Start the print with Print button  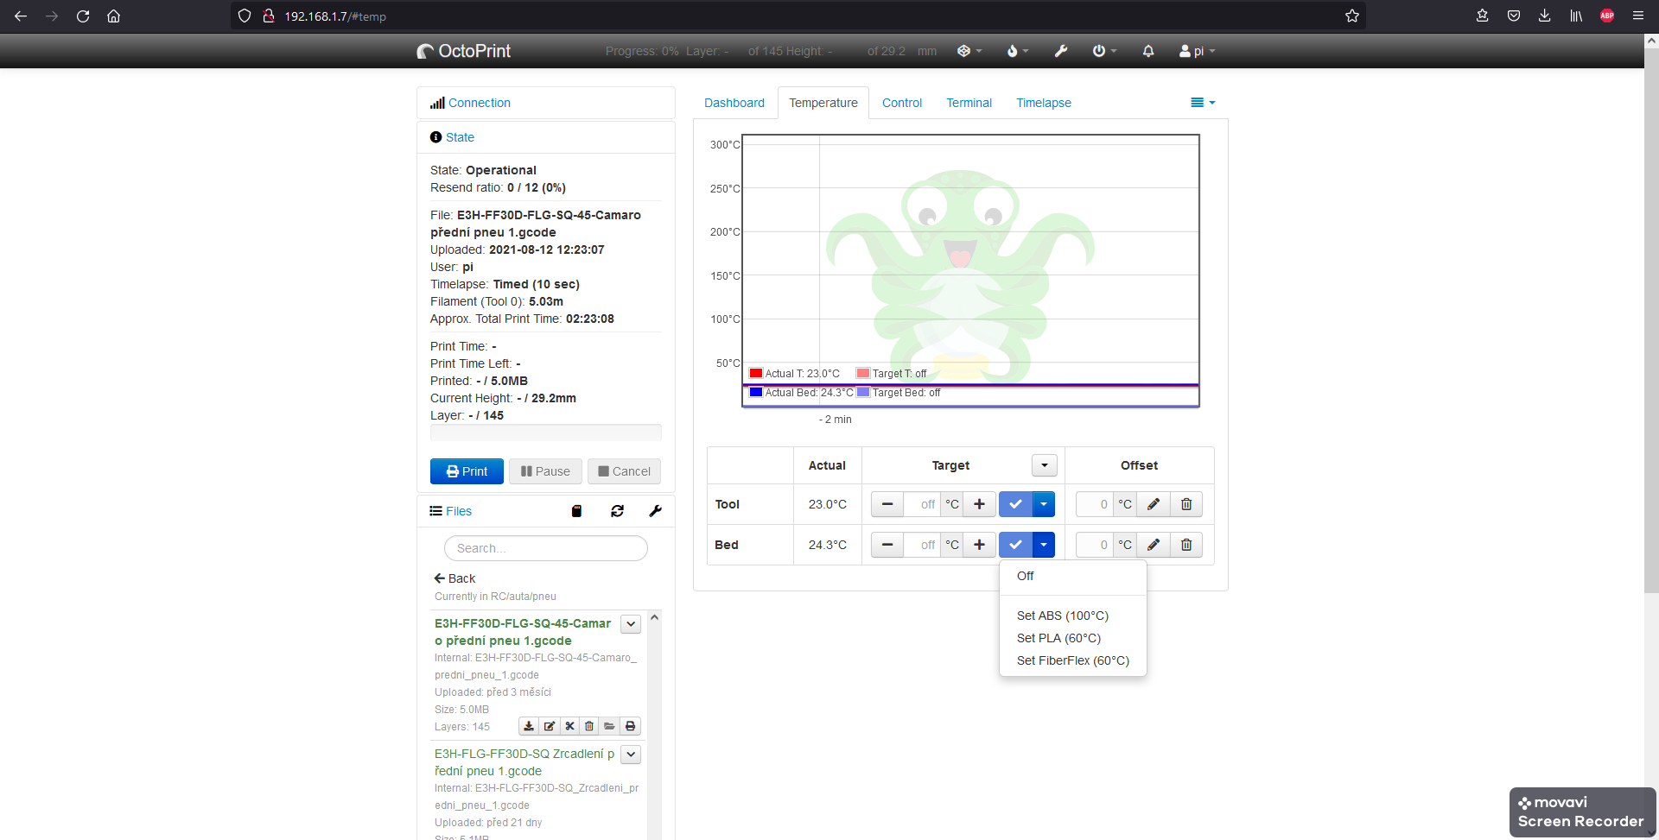pyautogui.click(x=467, y=471)
